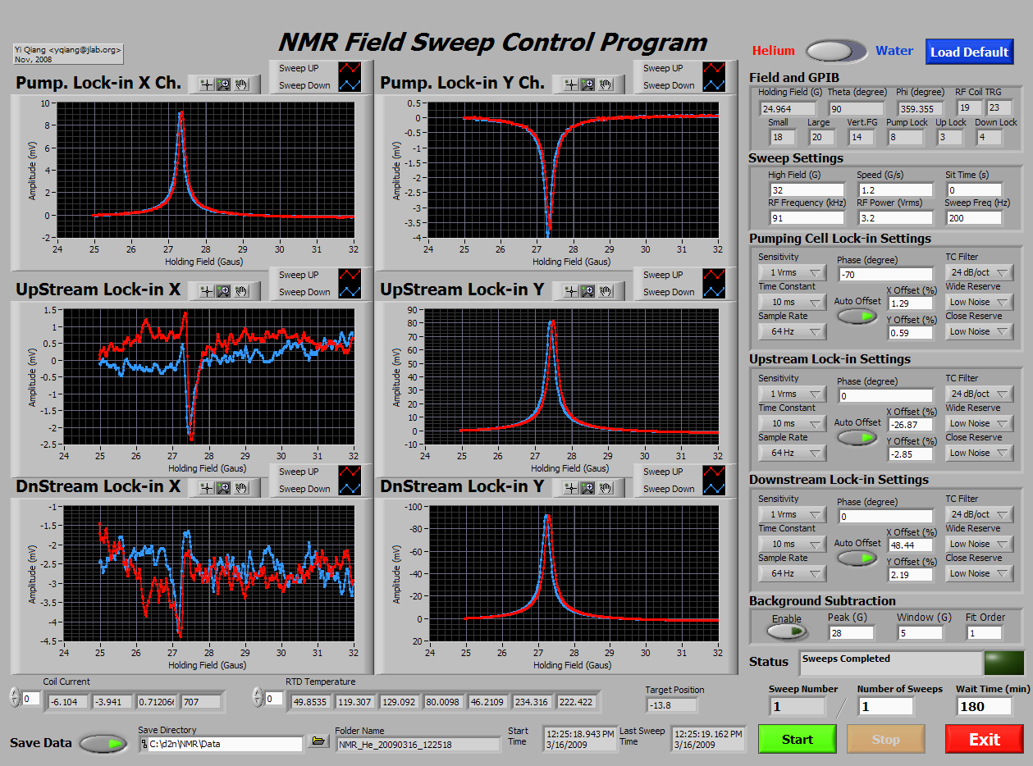The width and height of the screenshot is (1033, 766).
Task: Open Pumping Cell Time Constant dropdown
Action: point(792,302)
